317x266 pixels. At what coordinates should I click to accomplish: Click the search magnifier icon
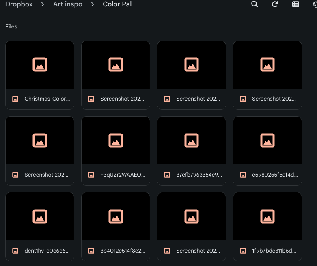254,4
